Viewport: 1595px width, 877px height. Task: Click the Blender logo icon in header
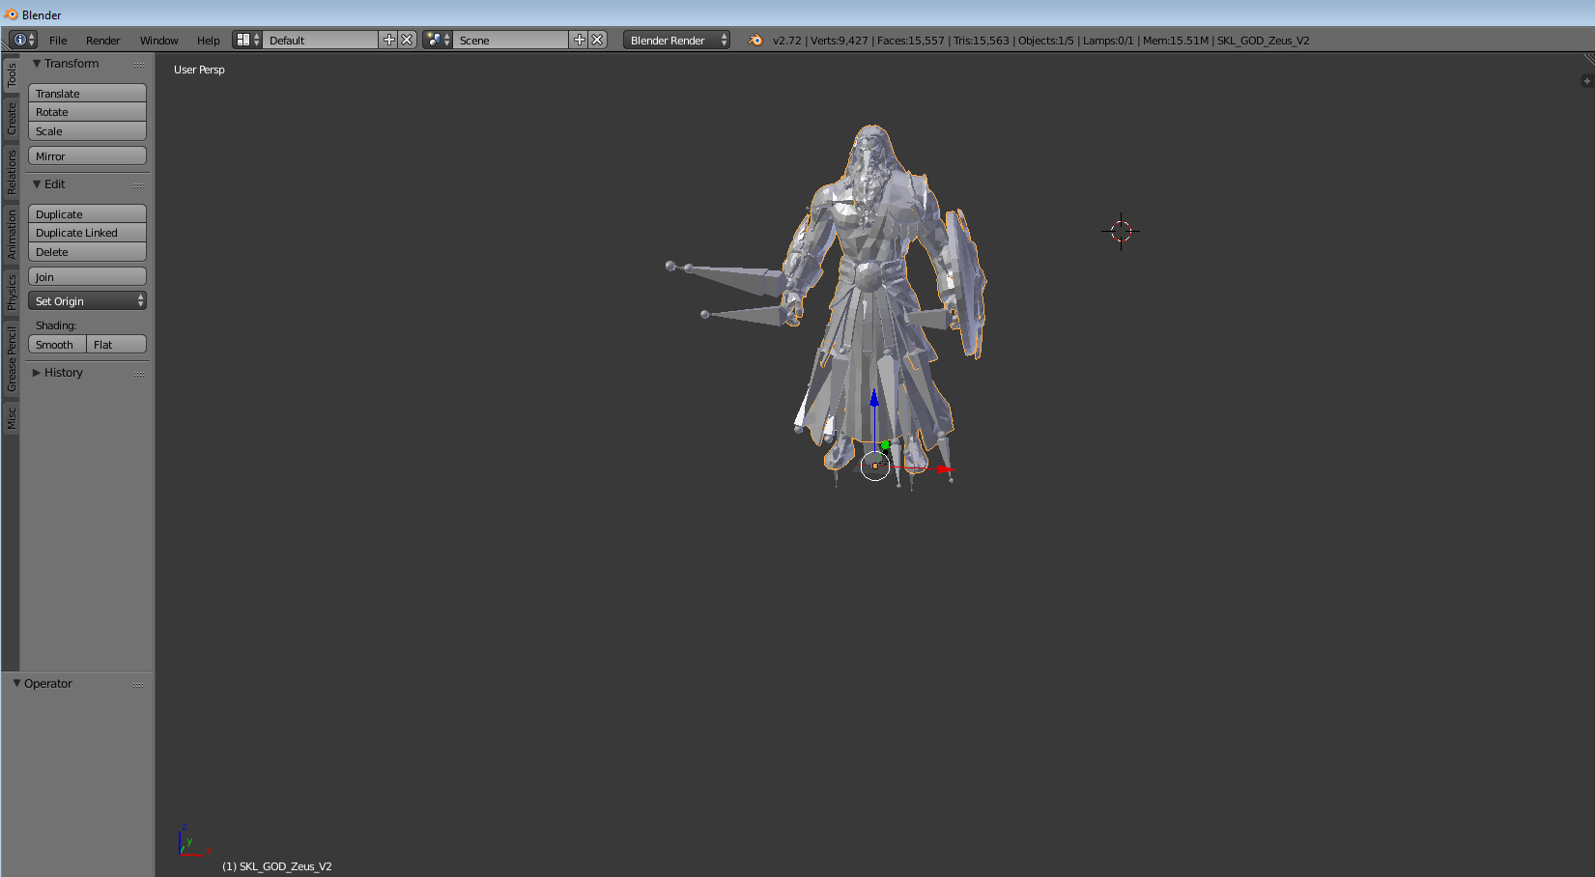[755, 40]
